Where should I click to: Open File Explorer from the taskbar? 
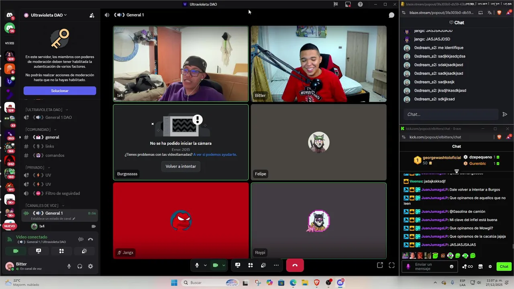click(x=305, y=283)
